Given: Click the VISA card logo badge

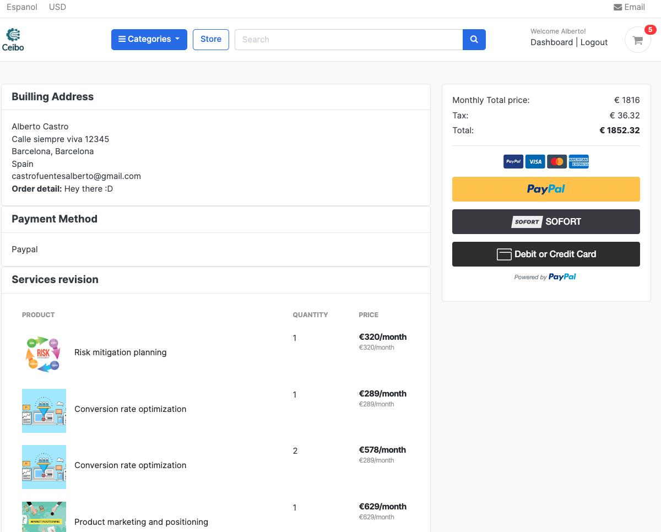Looking at the screenshot, I should click(x=535, y=161).
